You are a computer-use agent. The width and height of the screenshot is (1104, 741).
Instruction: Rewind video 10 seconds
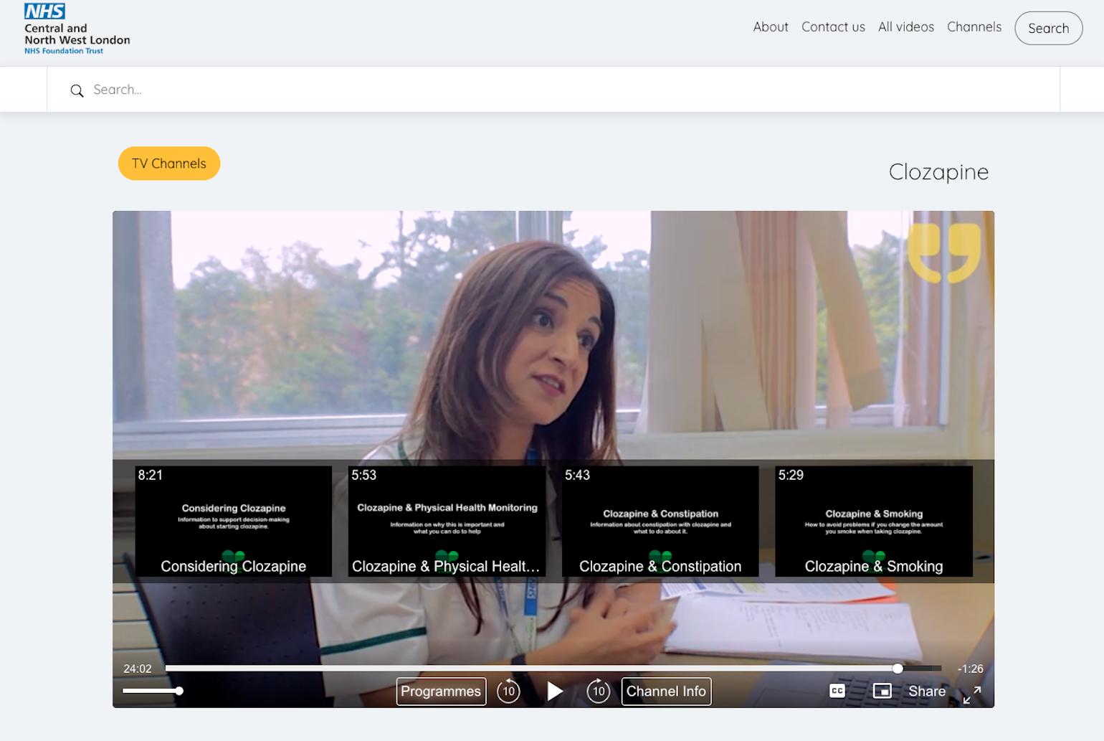click(508, 692)
